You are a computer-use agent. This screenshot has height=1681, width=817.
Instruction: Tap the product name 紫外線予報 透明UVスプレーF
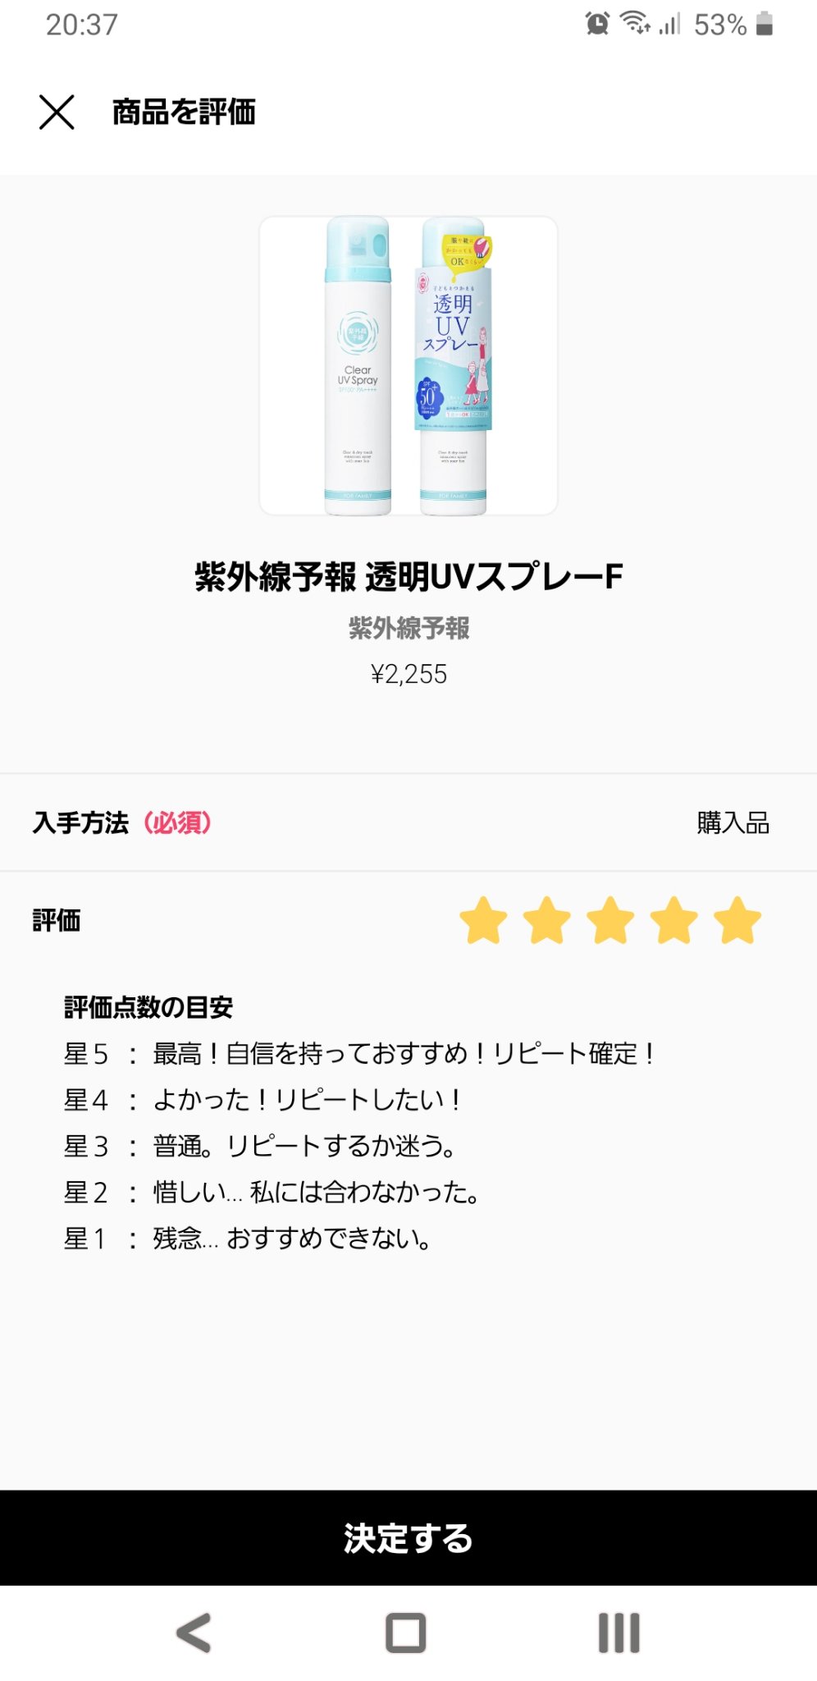click(x=408, y=577)
